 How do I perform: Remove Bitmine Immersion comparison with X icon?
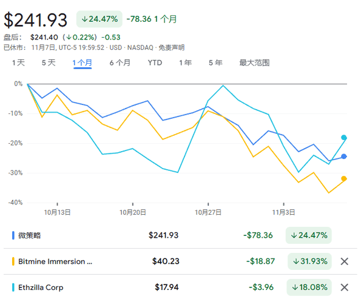345,261
